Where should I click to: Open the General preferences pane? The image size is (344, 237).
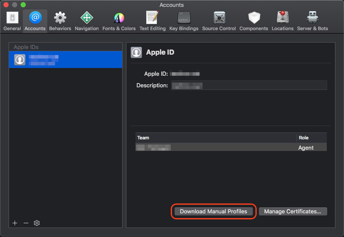[x=12, y=21]
